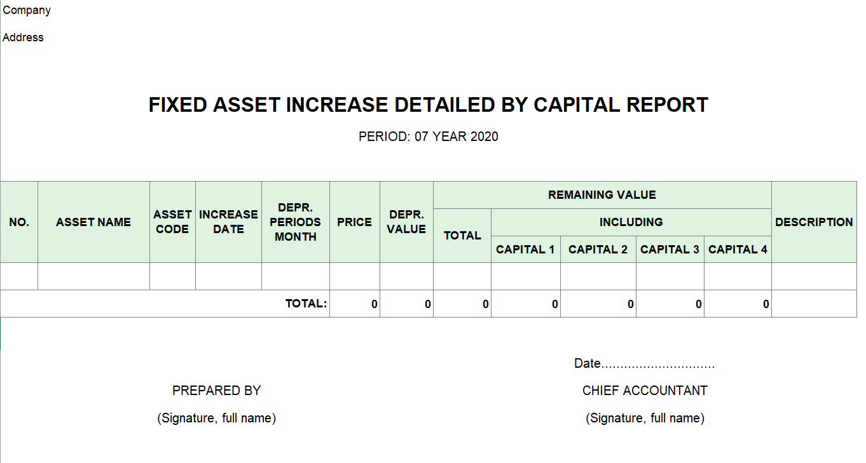Select the CHIEF ACCOUNTANT signature label
Screen dimensions: 866x463
(x=645, y=391)
